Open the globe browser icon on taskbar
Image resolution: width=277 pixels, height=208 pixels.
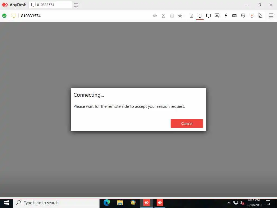[133, 203]
